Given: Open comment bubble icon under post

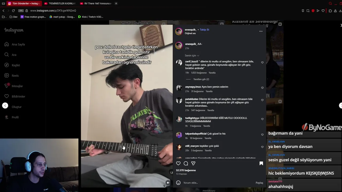Looking at the screenshot, I should [x=186, y=163].
